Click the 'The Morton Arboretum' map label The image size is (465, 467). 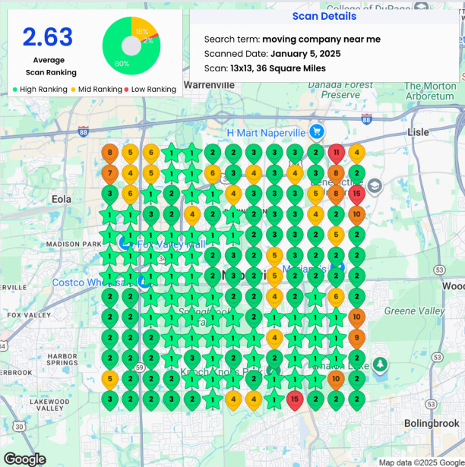[430, 91]
